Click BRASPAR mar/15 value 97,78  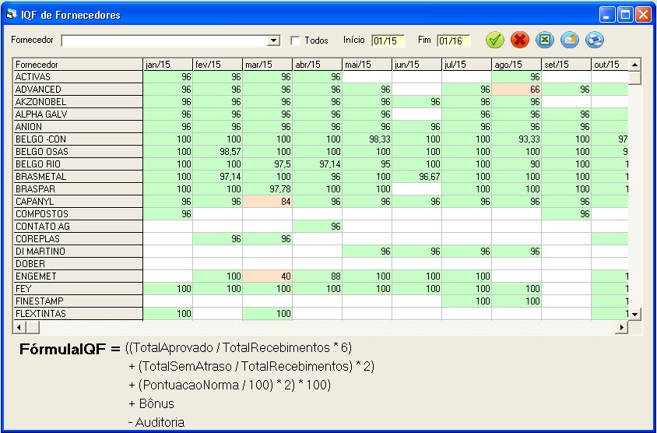(267, 189)
